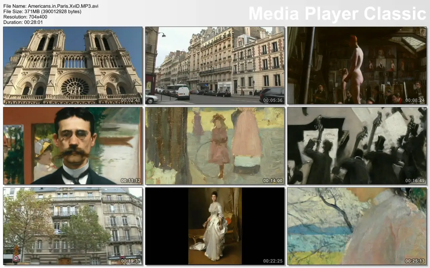Select the girl with hoop painting thumbnail

point(215,146)
